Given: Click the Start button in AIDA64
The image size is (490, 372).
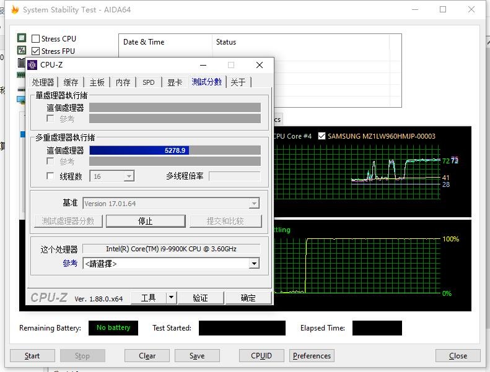Looking at the screenshot, I should pyautogui.click(x=32, y=356).
